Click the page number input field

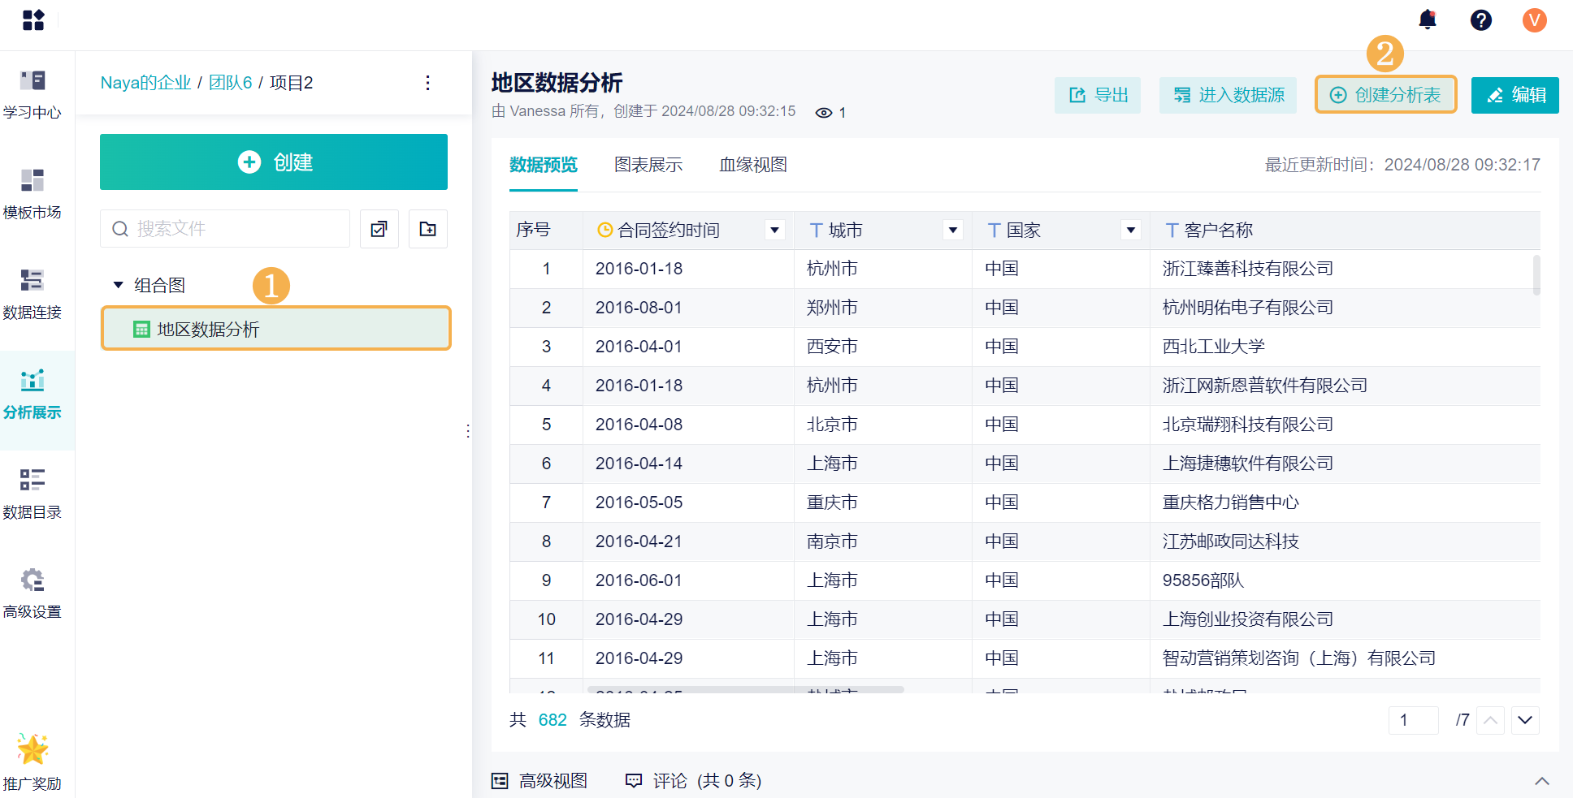[x=1414, y=720]
